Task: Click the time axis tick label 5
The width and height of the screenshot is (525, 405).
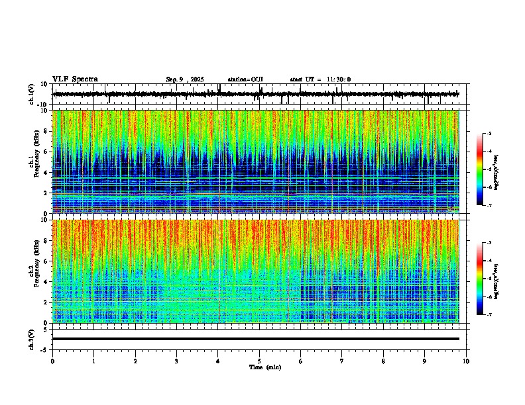Action: tap(259, 361)
